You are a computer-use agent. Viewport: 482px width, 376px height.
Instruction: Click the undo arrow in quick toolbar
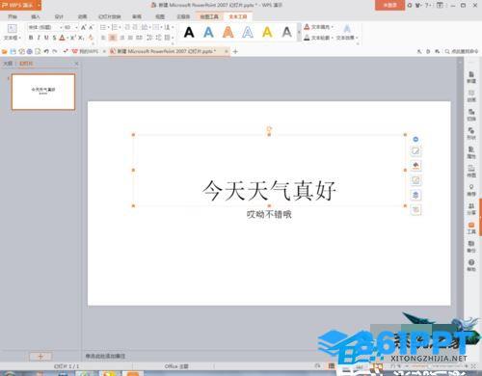pos(46,51)
